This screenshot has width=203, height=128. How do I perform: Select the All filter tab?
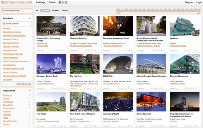(x=37, y=11)
